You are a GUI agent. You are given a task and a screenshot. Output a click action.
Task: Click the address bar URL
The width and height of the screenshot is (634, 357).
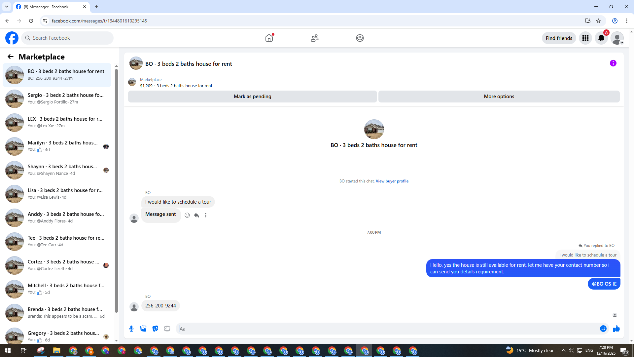coord(99,21)
